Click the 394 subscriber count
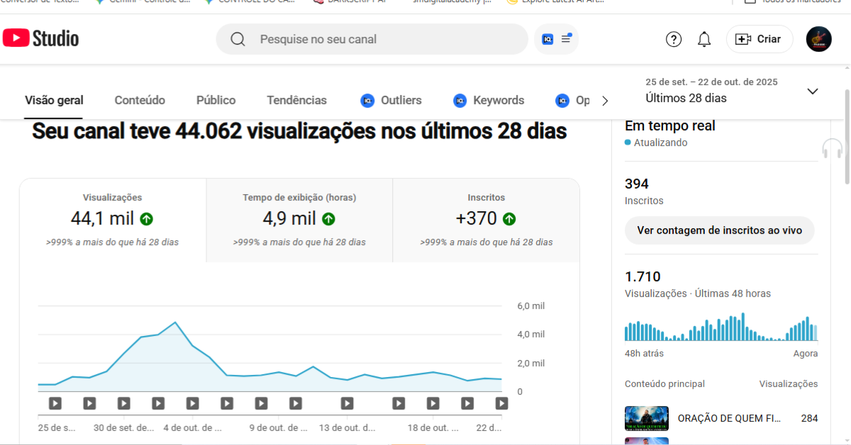 (637, 184)
